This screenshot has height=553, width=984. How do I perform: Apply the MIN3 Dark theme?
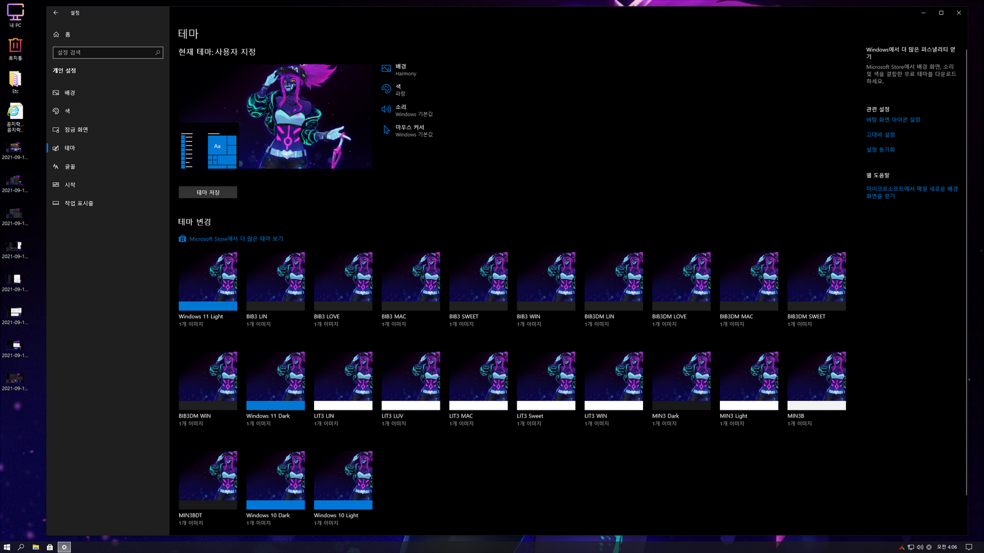pos(681,389)
